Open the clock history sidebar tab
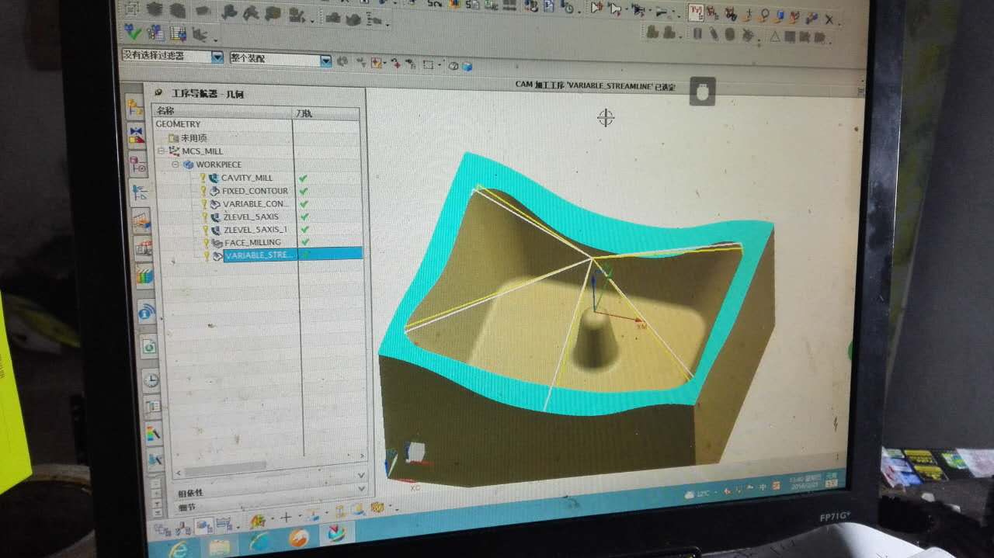This screenshot has height=558, width=994. coord(151,380)
